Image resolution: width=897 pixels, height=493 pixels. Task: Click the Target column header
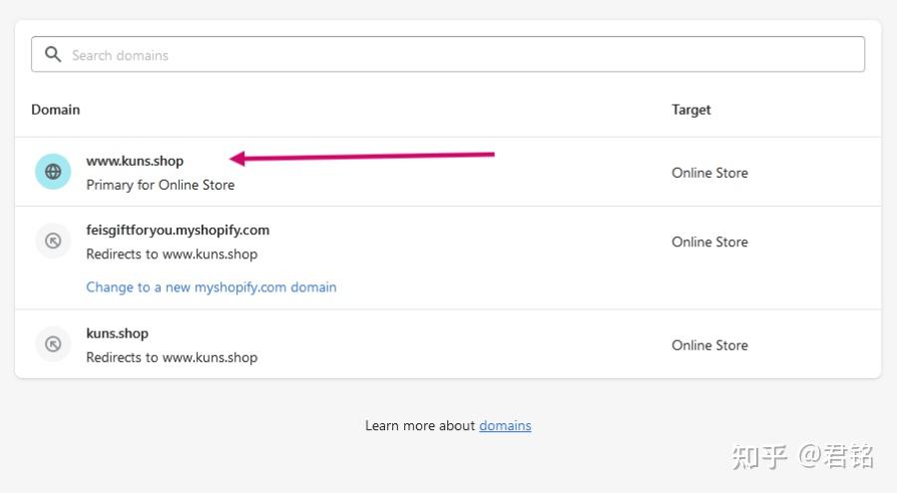tap(691, 110)
